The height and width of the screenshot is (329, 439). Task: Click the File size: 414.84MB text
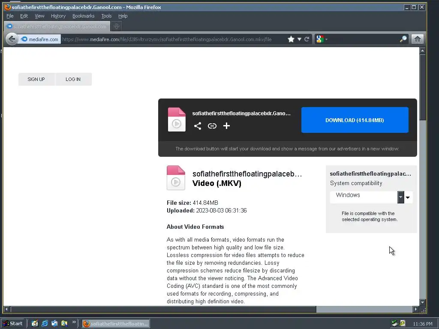192,203
